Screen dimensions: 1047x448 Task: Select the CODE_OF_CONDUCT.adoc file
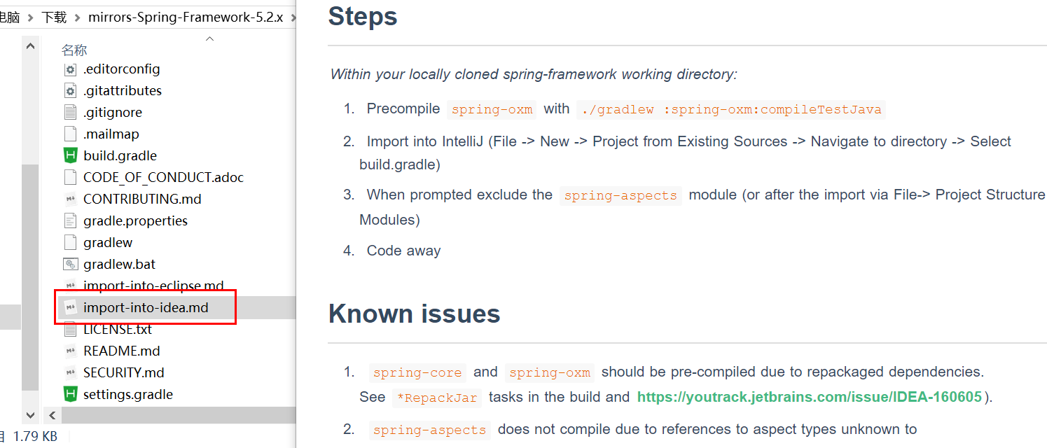163,177
